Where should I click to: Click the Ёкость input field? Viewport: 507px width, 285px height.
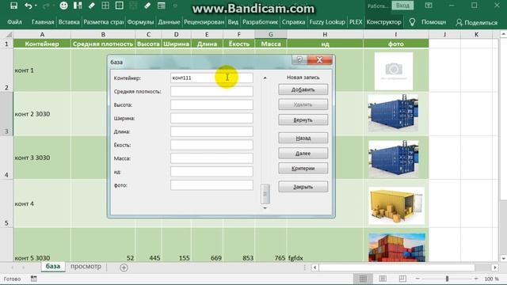212,145
